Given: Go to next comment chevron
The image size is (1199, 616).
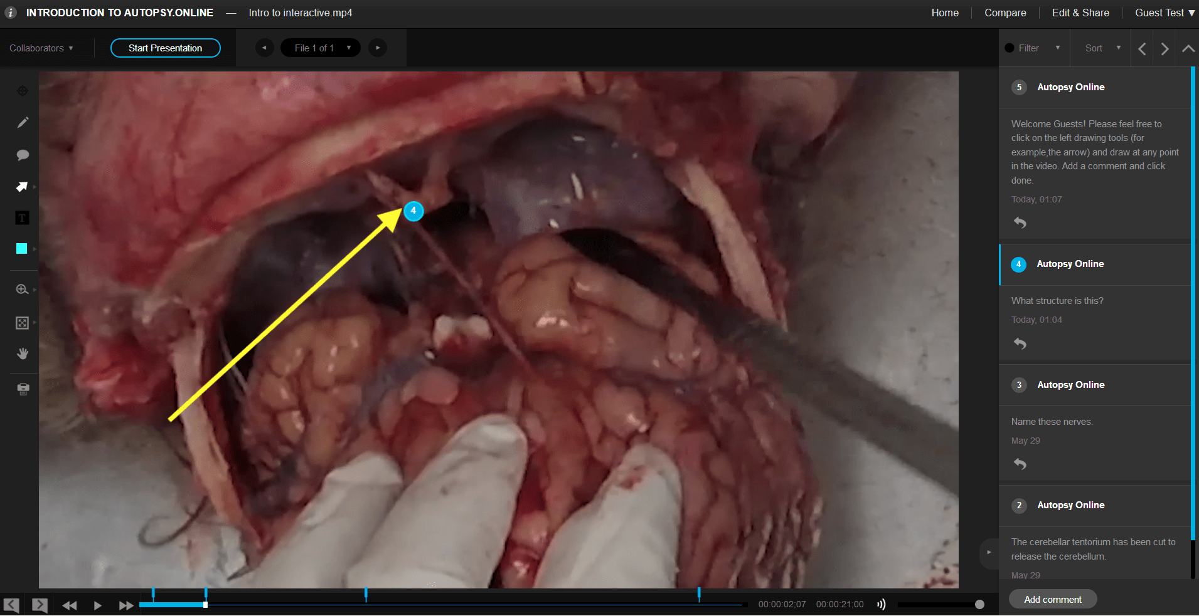Looking at the screenshot, I should tap(1165, 49).
